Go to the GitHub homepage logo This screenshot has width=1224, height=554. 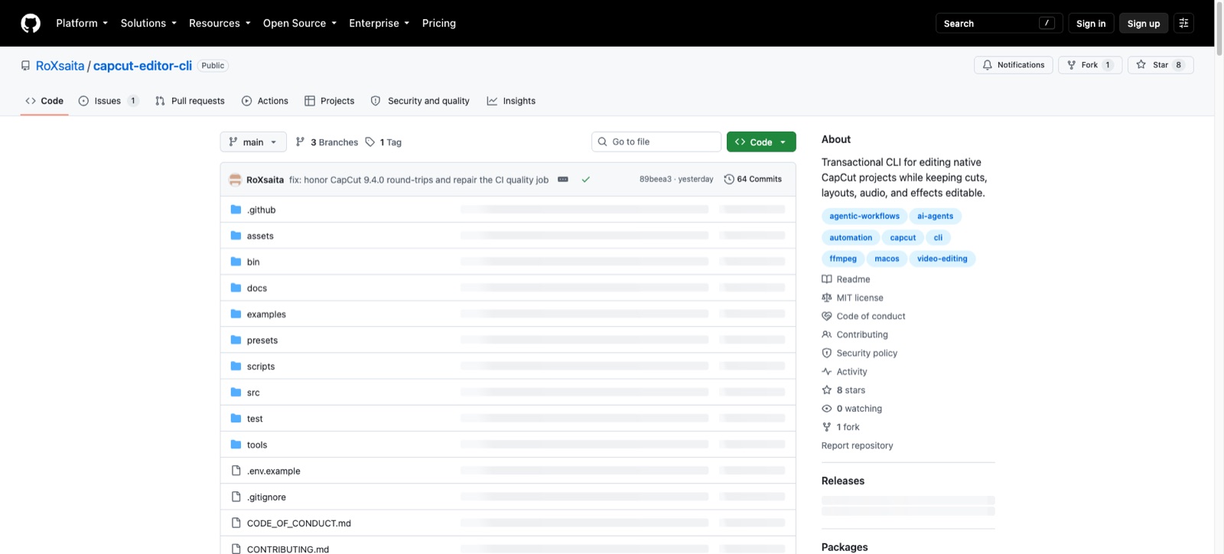[31, 23]
